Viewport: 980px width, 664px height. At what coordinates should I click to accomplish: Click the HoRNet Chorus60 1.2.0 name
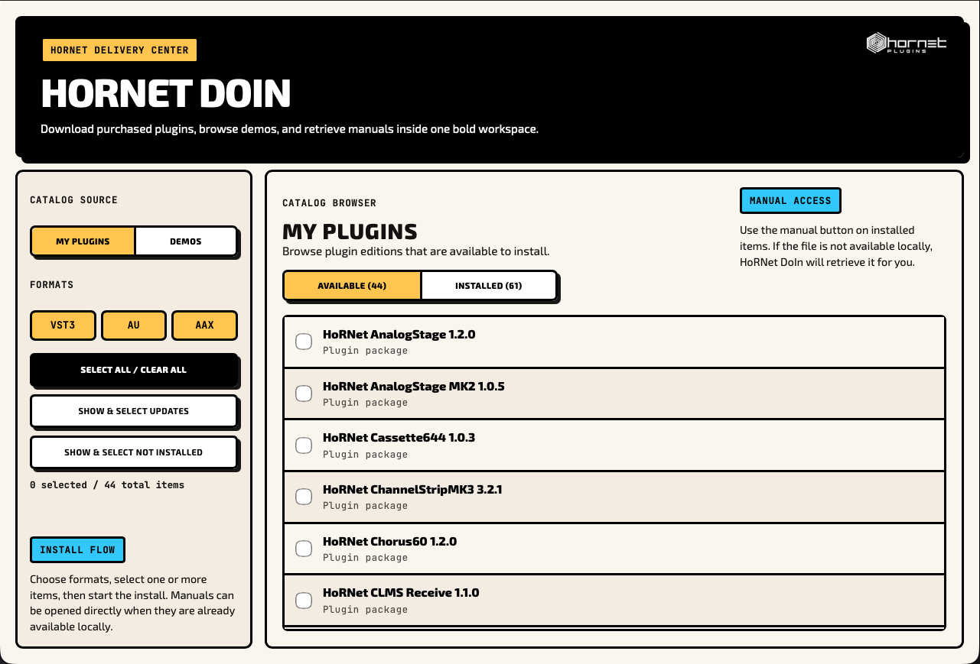[x=389, y=542]
